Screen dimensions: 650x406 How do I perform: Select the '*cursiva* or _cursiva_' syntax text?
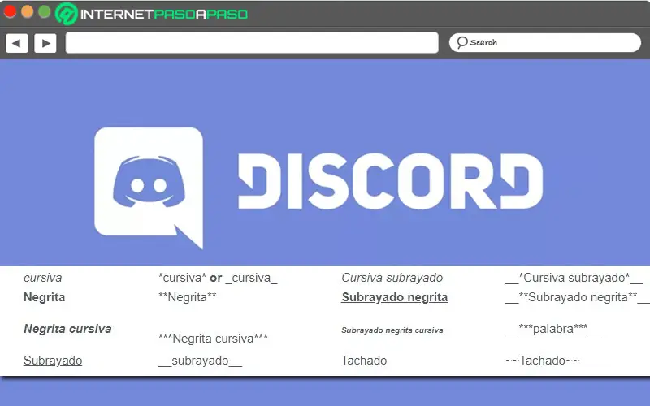pyautogui.click(x=218, y=278)
